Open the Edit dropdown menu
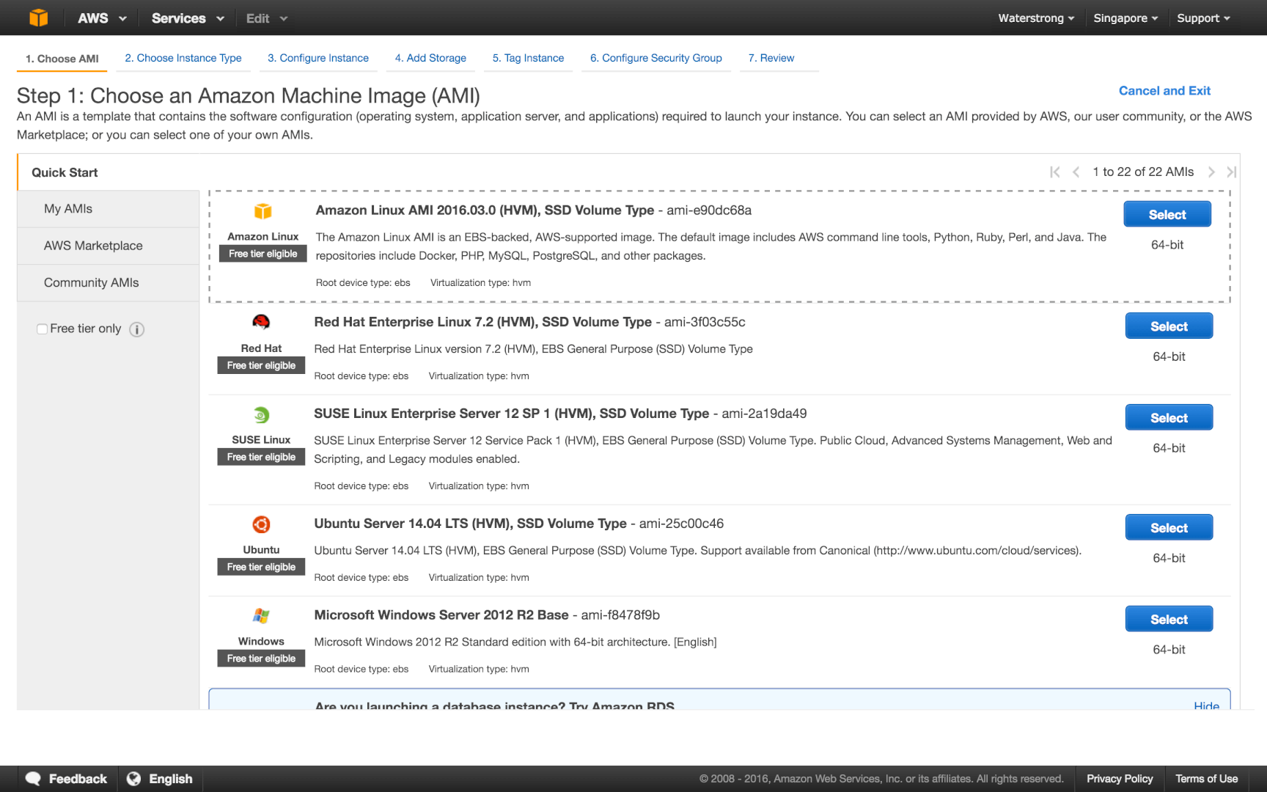Image resolution: width=1267 pixels, height=792 pixels. pos(267,18)
